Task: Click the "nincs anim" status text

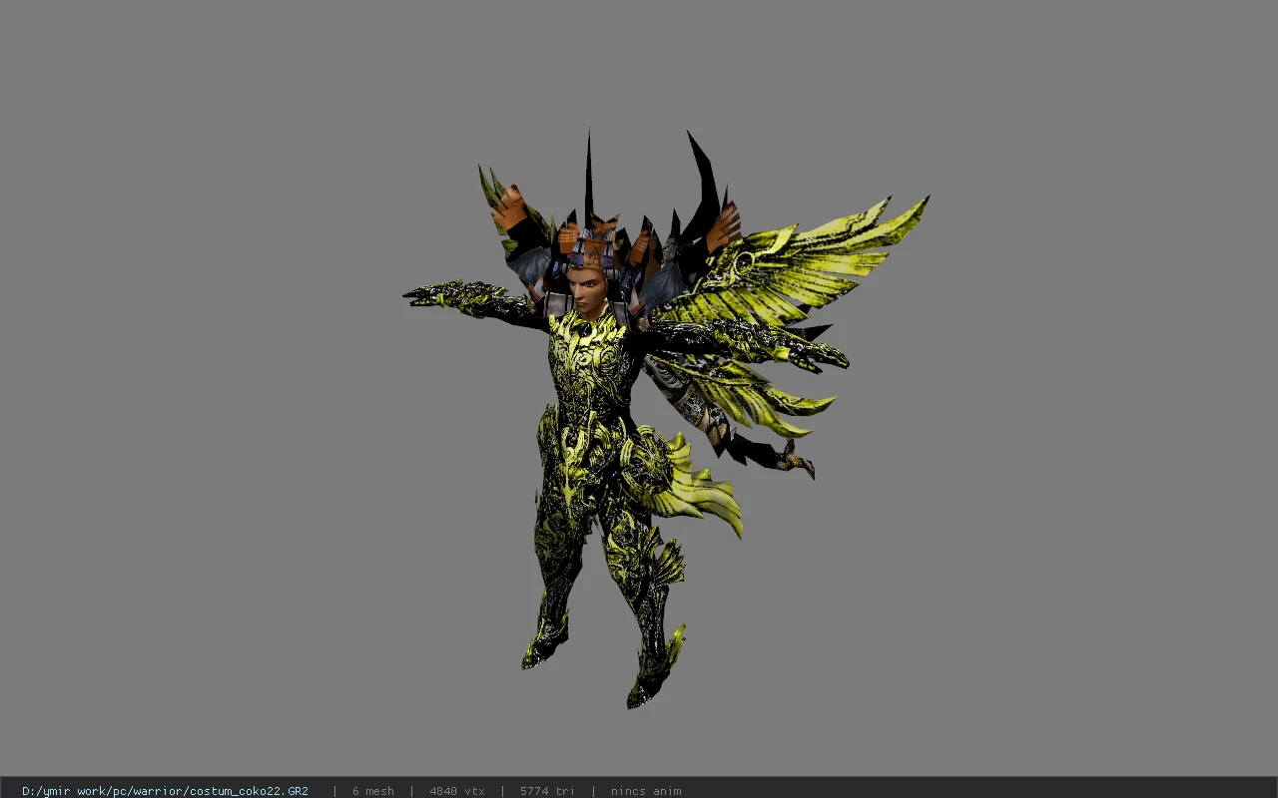Action: coord(646,791)
